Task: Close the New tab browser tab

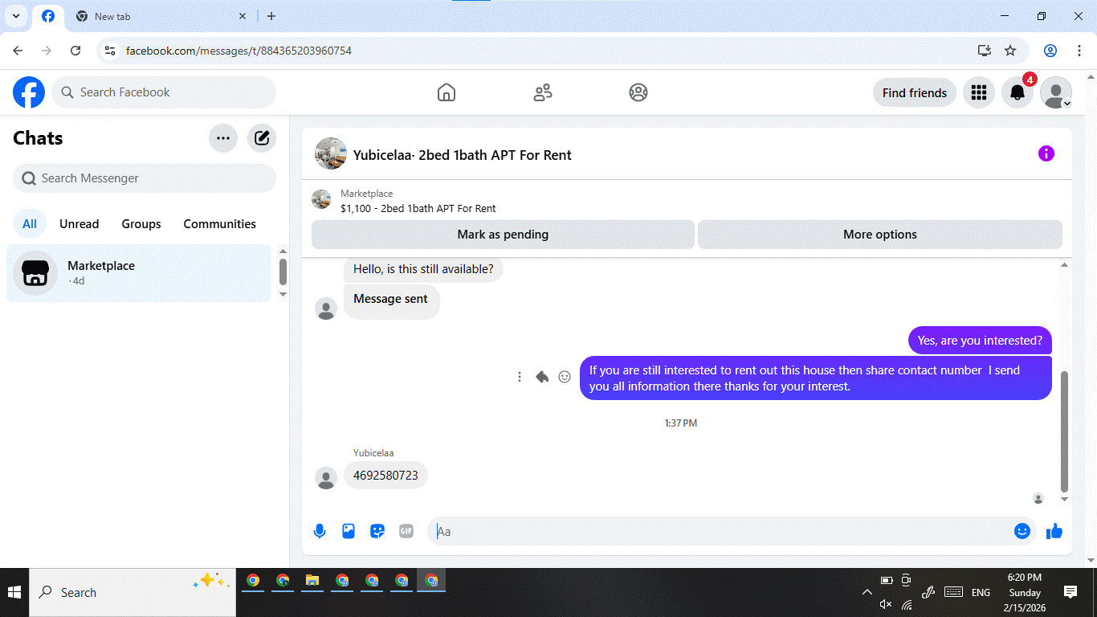Action: 243,16
